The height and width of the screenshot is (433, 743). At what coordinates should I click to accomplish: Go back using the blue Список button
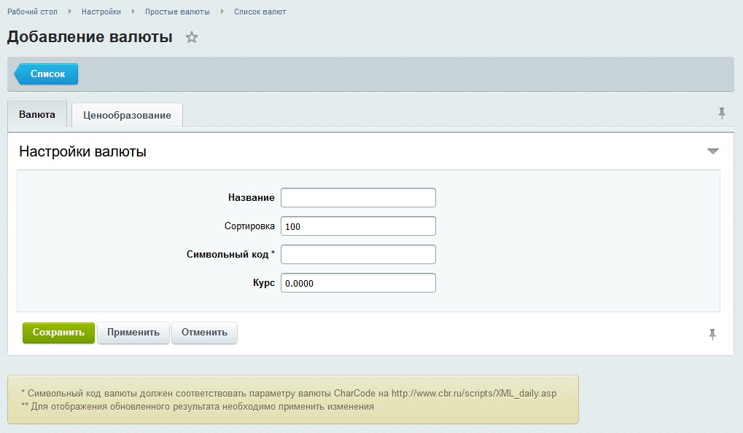pyautogui.click(x=47, y=74)
